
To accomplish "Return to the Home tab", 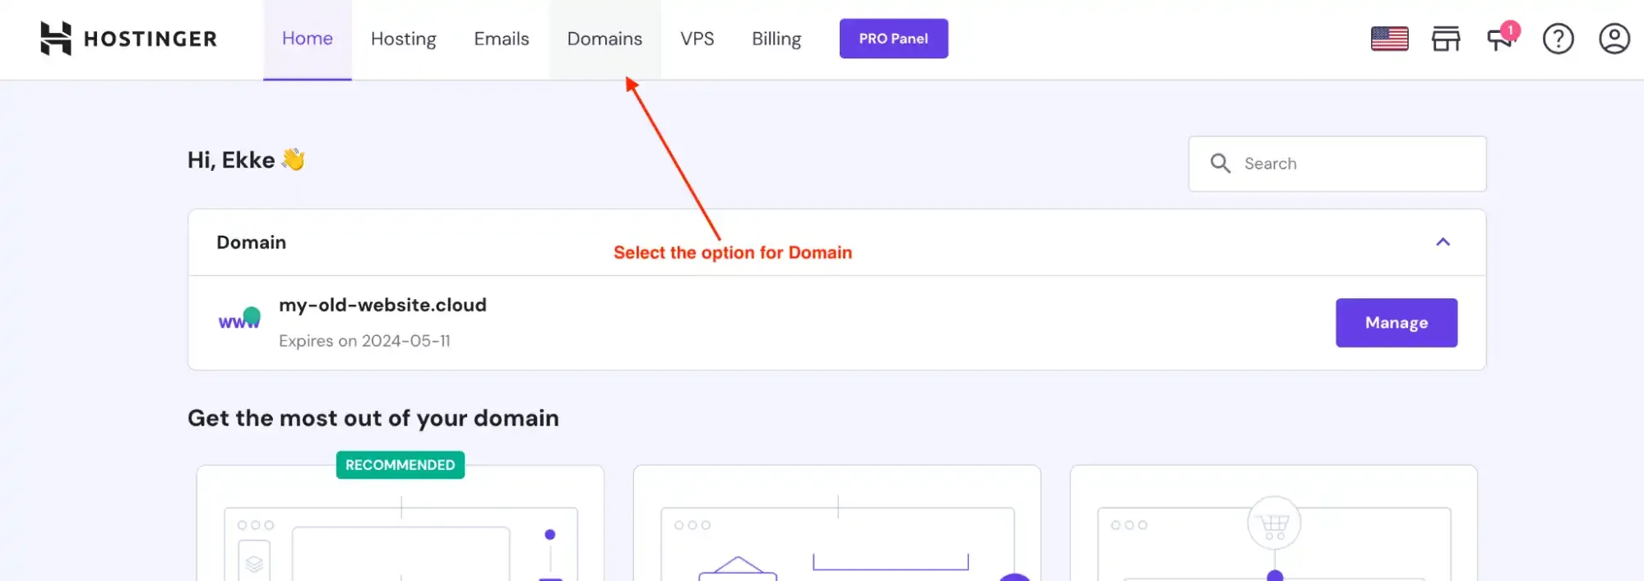I will [x=307, y=38].
